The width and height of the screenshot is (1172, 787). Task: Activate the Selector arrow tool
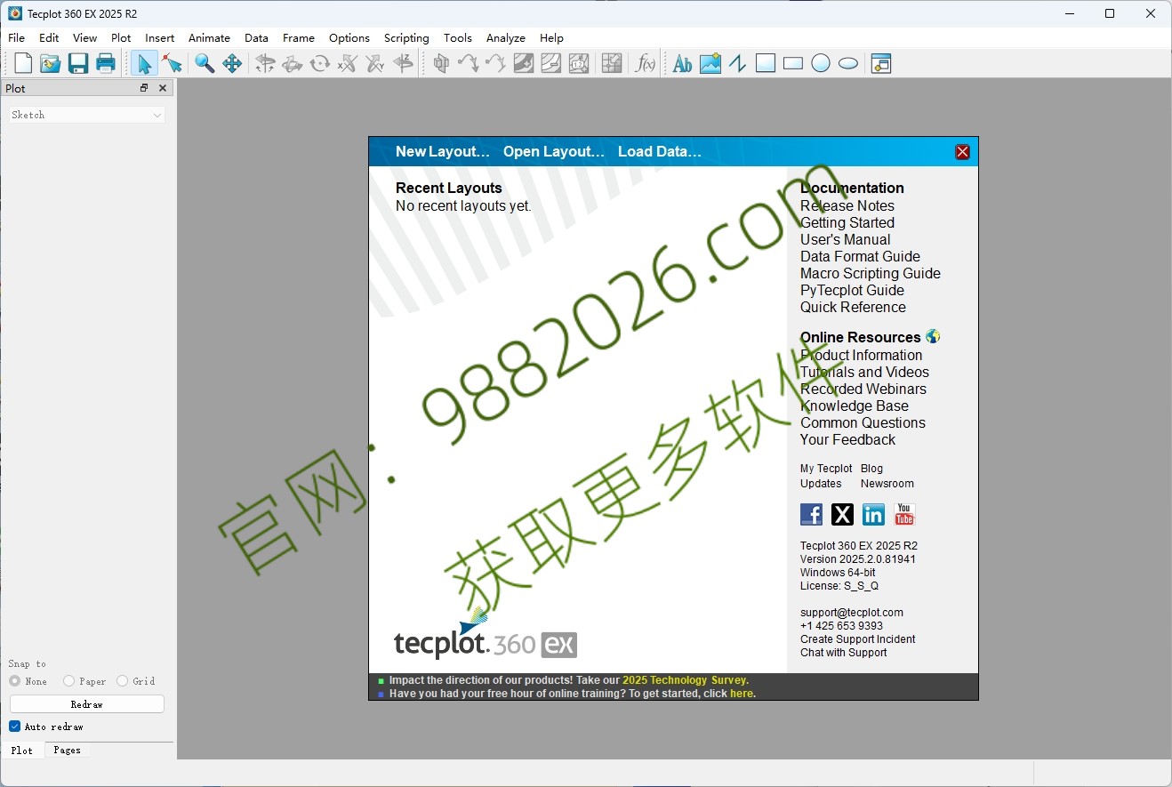pyautogui.click(x=144, y=63)
